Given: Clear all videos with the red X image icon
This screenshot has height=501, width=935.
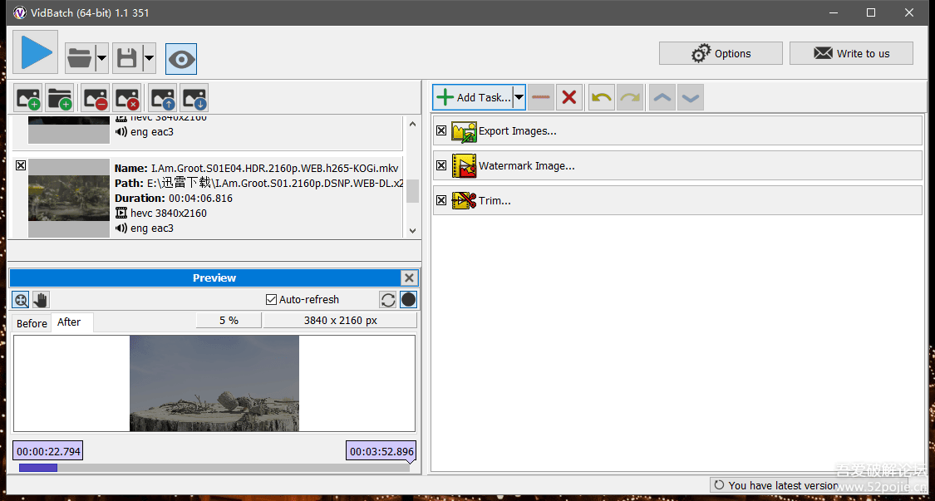Looking at the screenshot, I should click(126, 98).
